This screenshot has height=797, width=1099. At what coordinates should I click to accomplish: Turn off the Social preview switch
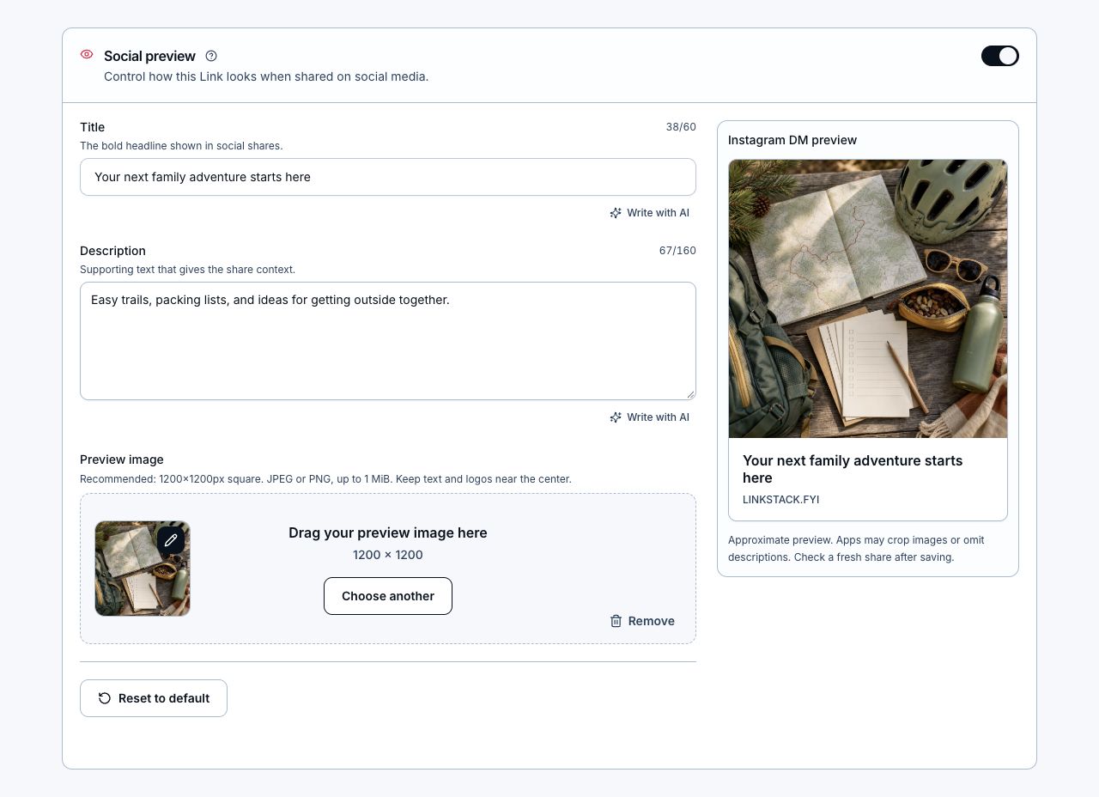pyautogui.click(x=1000, y=56)
